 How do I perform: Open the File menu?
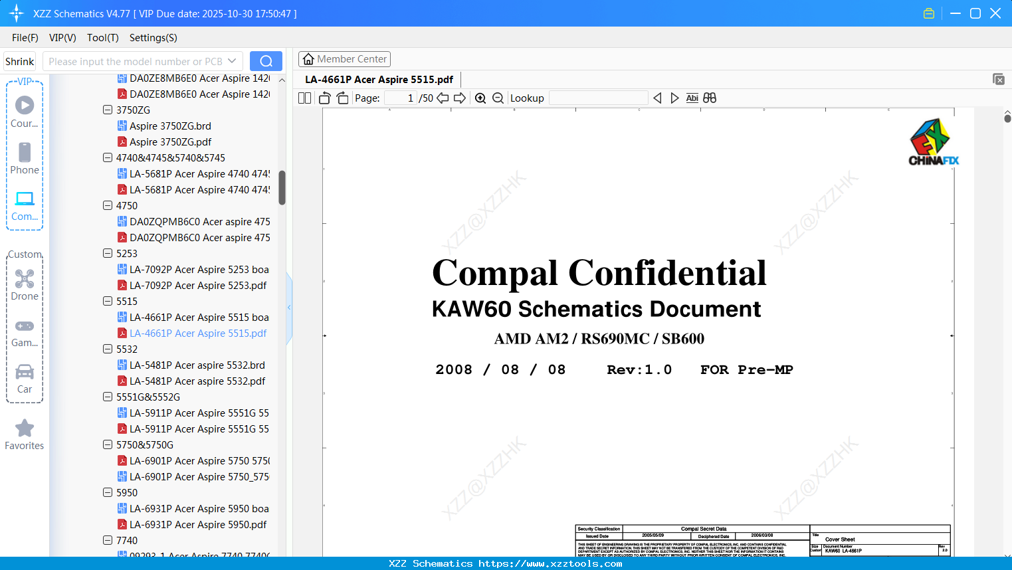coord(25,38)
